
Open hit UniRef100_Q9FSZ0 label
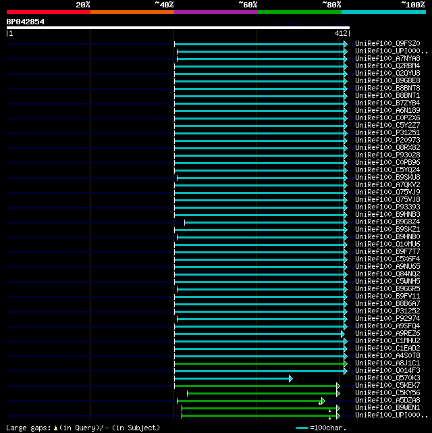pyautogui.click(x=387, y=44)
